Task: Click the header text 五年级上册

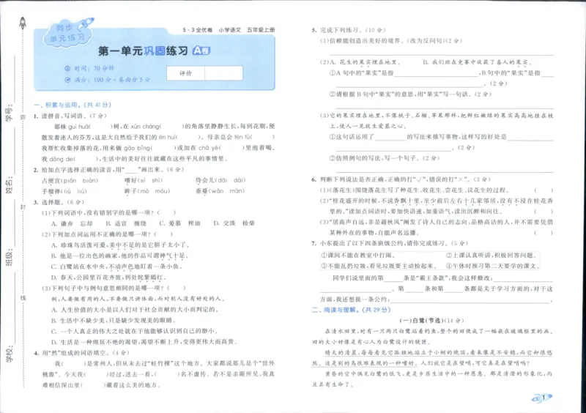Action: [261, 30]
